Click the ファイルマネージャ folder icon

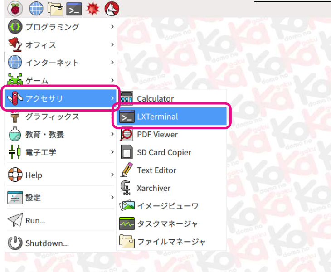[x=127, y=242]
